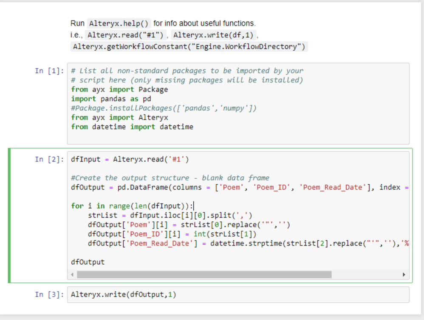
Task: Select the In [3] cell prompt
Action: [x=50, y=294]
